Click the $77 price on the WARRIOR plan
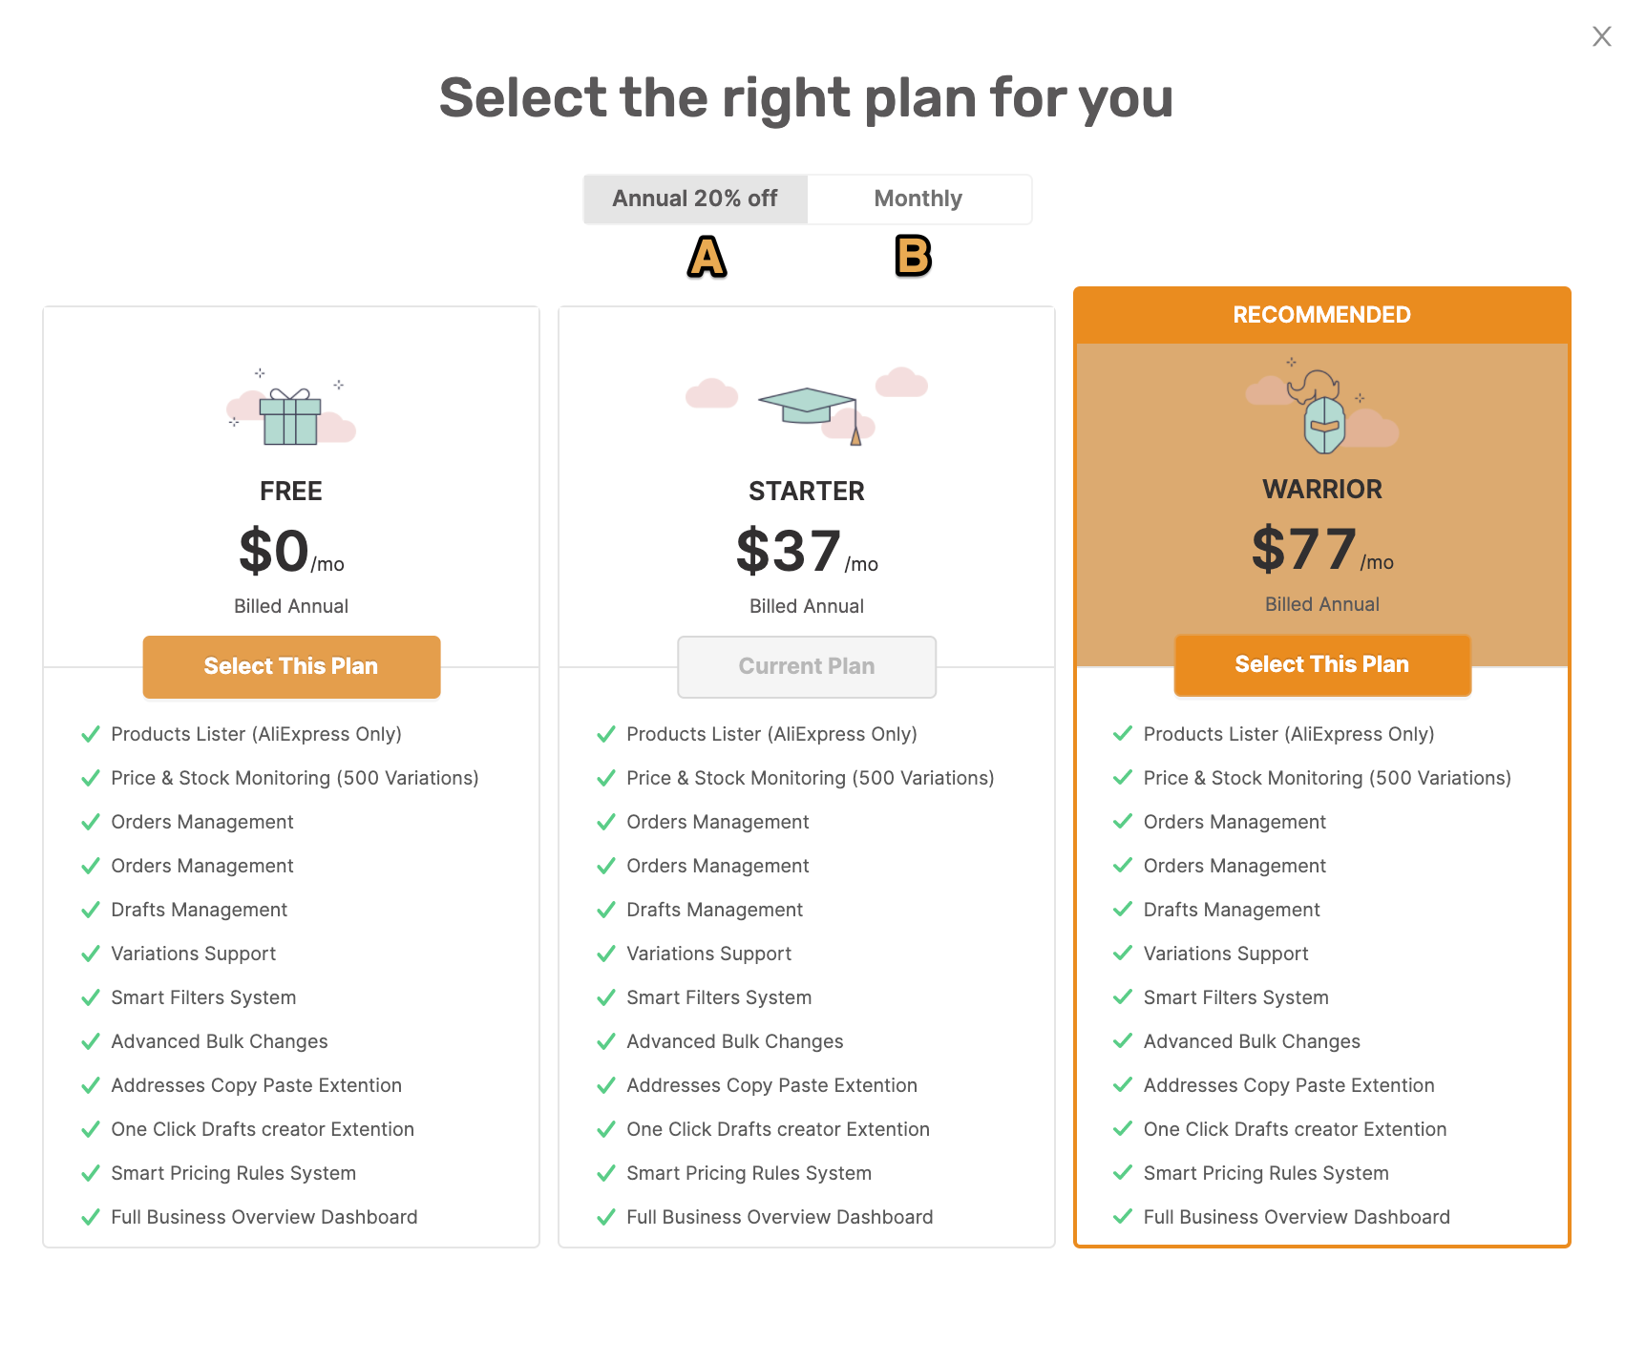1625x1363 pixels. click(x=1304, y=549)
